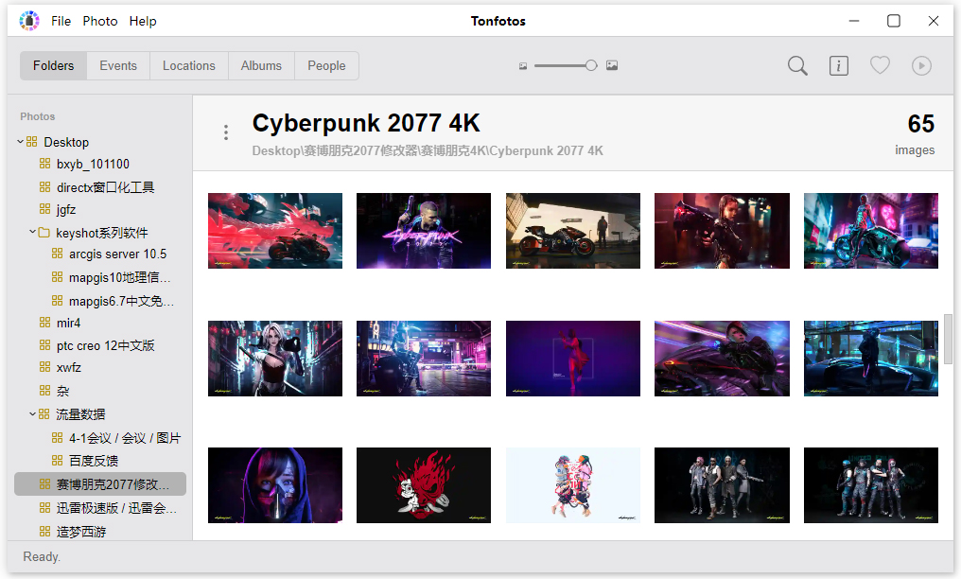The height and width of the screenshot is (579, 961).
Task: Click the vertical scrollbar thumb
Action: click(x=948, y=339)
